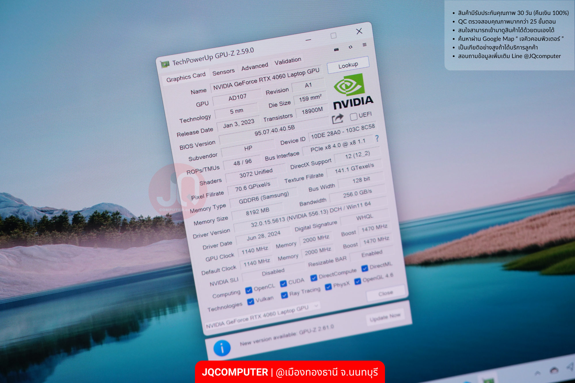This screenshot has width=575, height=383.
Task: Click the Update Now button
Action: pos(385,317)
